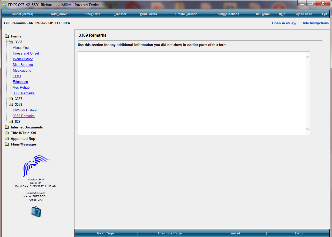This screenshot has height=237, width=332.
Task: Click Help in the bottom bar
Action: coord(299,233)
